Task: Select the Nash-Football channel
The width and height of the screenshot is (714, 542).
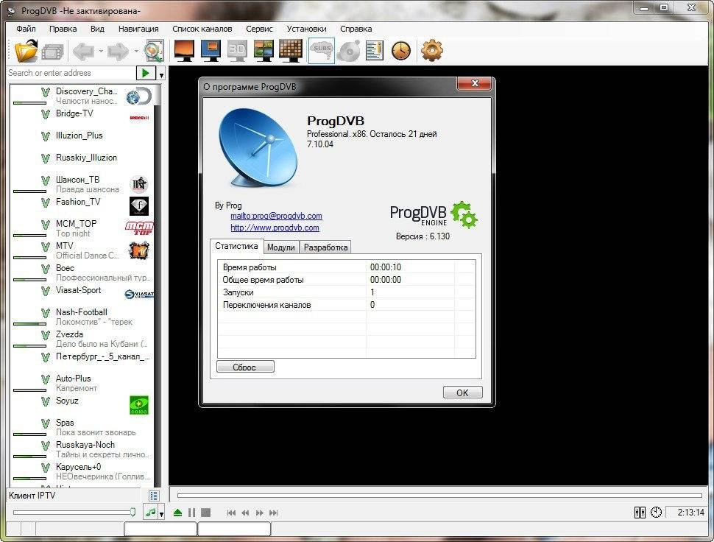Action: tap(82, 317)
